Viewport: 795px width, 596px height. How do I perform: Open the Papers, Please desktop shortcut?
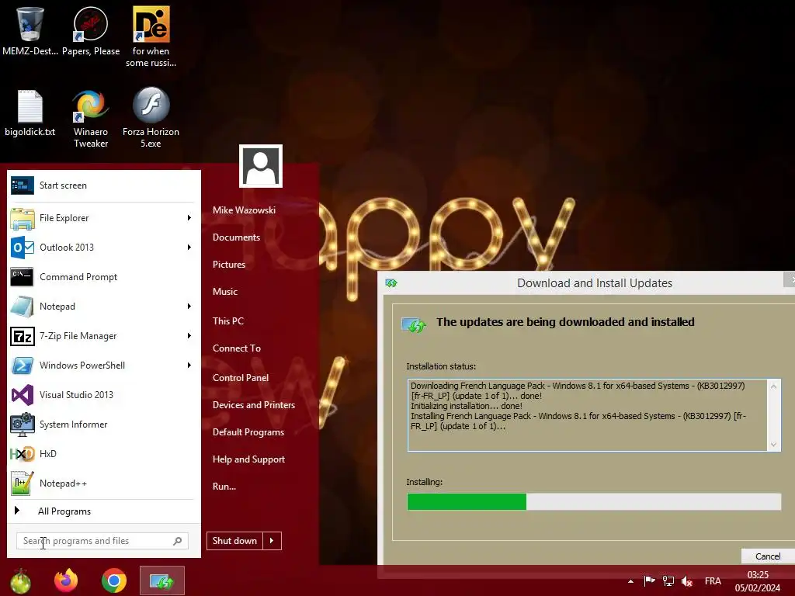91,30
